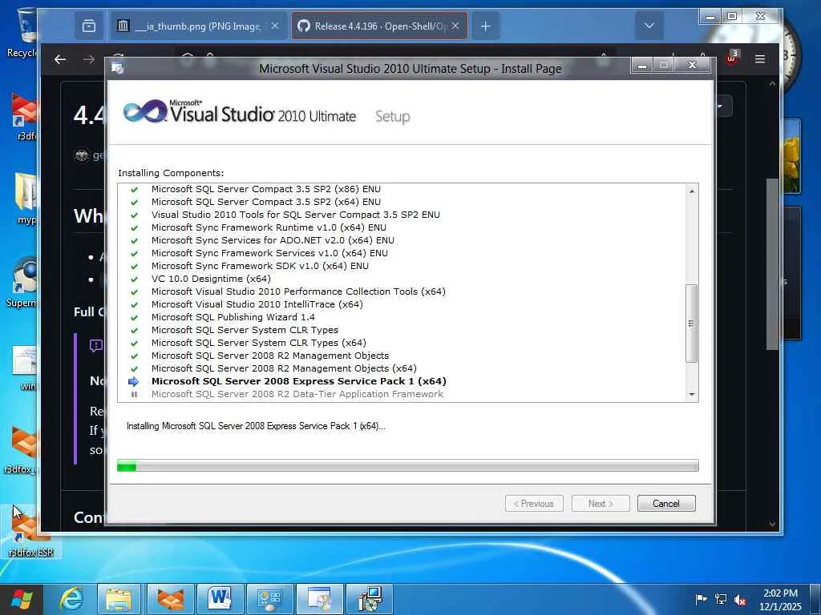Select bold 'SQL Server 2008 Express Service Pack 1' row
Viewport: 821px width, 615px height.
coord(298,381)
